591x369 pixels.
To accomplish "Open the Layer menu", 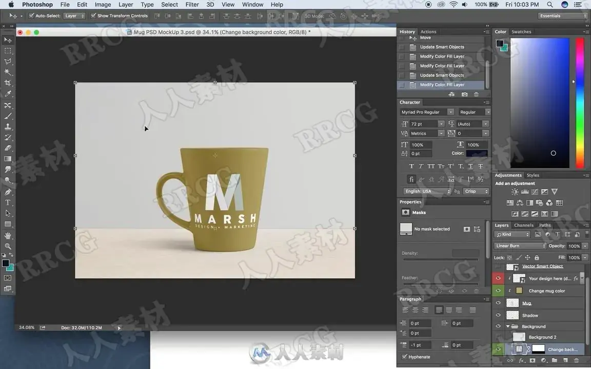I will (126, 5).
